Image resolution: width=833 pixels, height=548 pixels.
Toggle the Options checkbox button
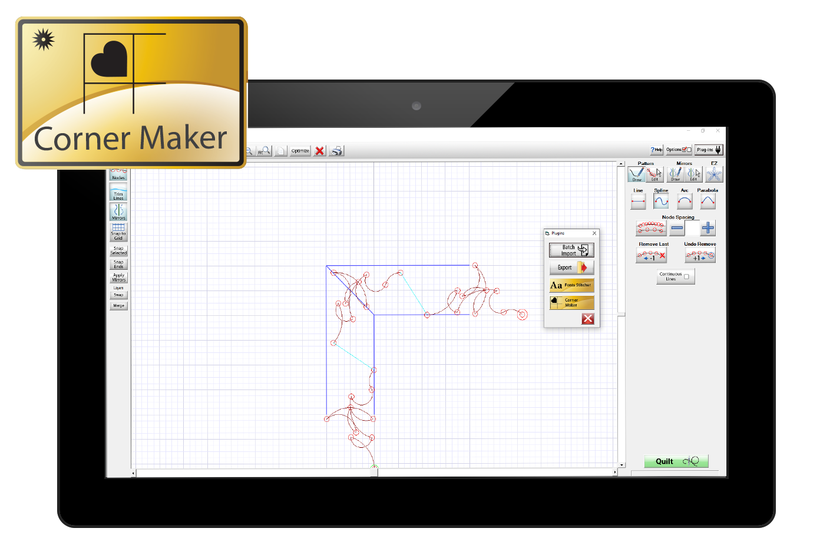679,150
